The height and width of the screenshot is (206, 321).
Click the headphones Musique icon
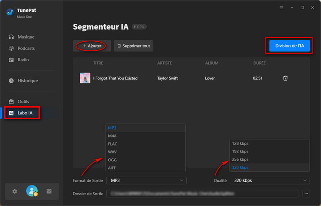point(11,37)
